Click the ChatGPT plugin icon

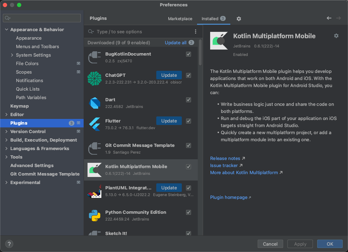(95, 79)
